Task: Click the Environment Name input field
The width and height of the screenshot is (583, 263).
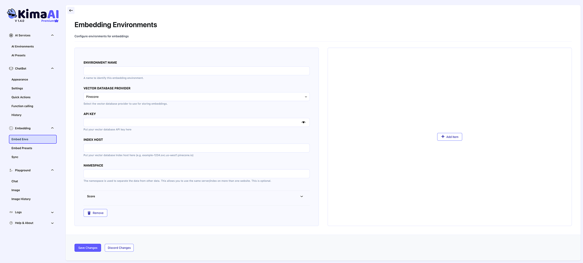Action: click(x=196, y=71)
